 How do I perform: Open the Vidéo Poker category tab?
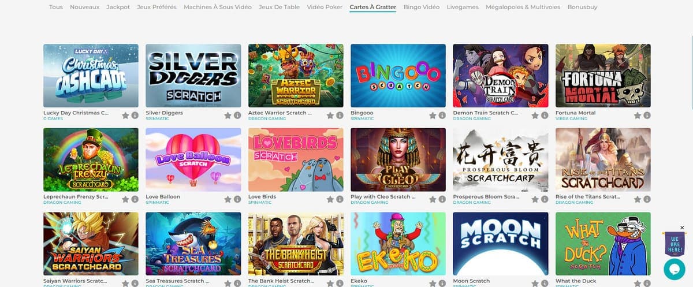point(325,7)
